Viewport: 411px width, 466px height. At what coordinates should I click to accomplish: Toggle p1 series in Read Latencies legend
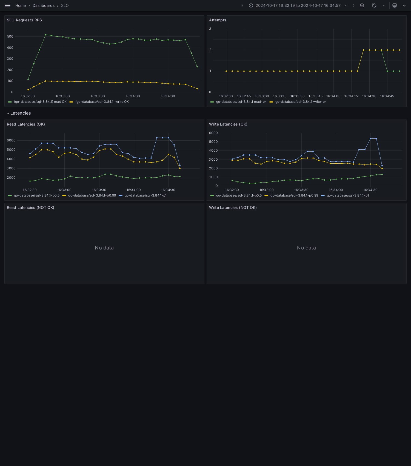point(145,195)
